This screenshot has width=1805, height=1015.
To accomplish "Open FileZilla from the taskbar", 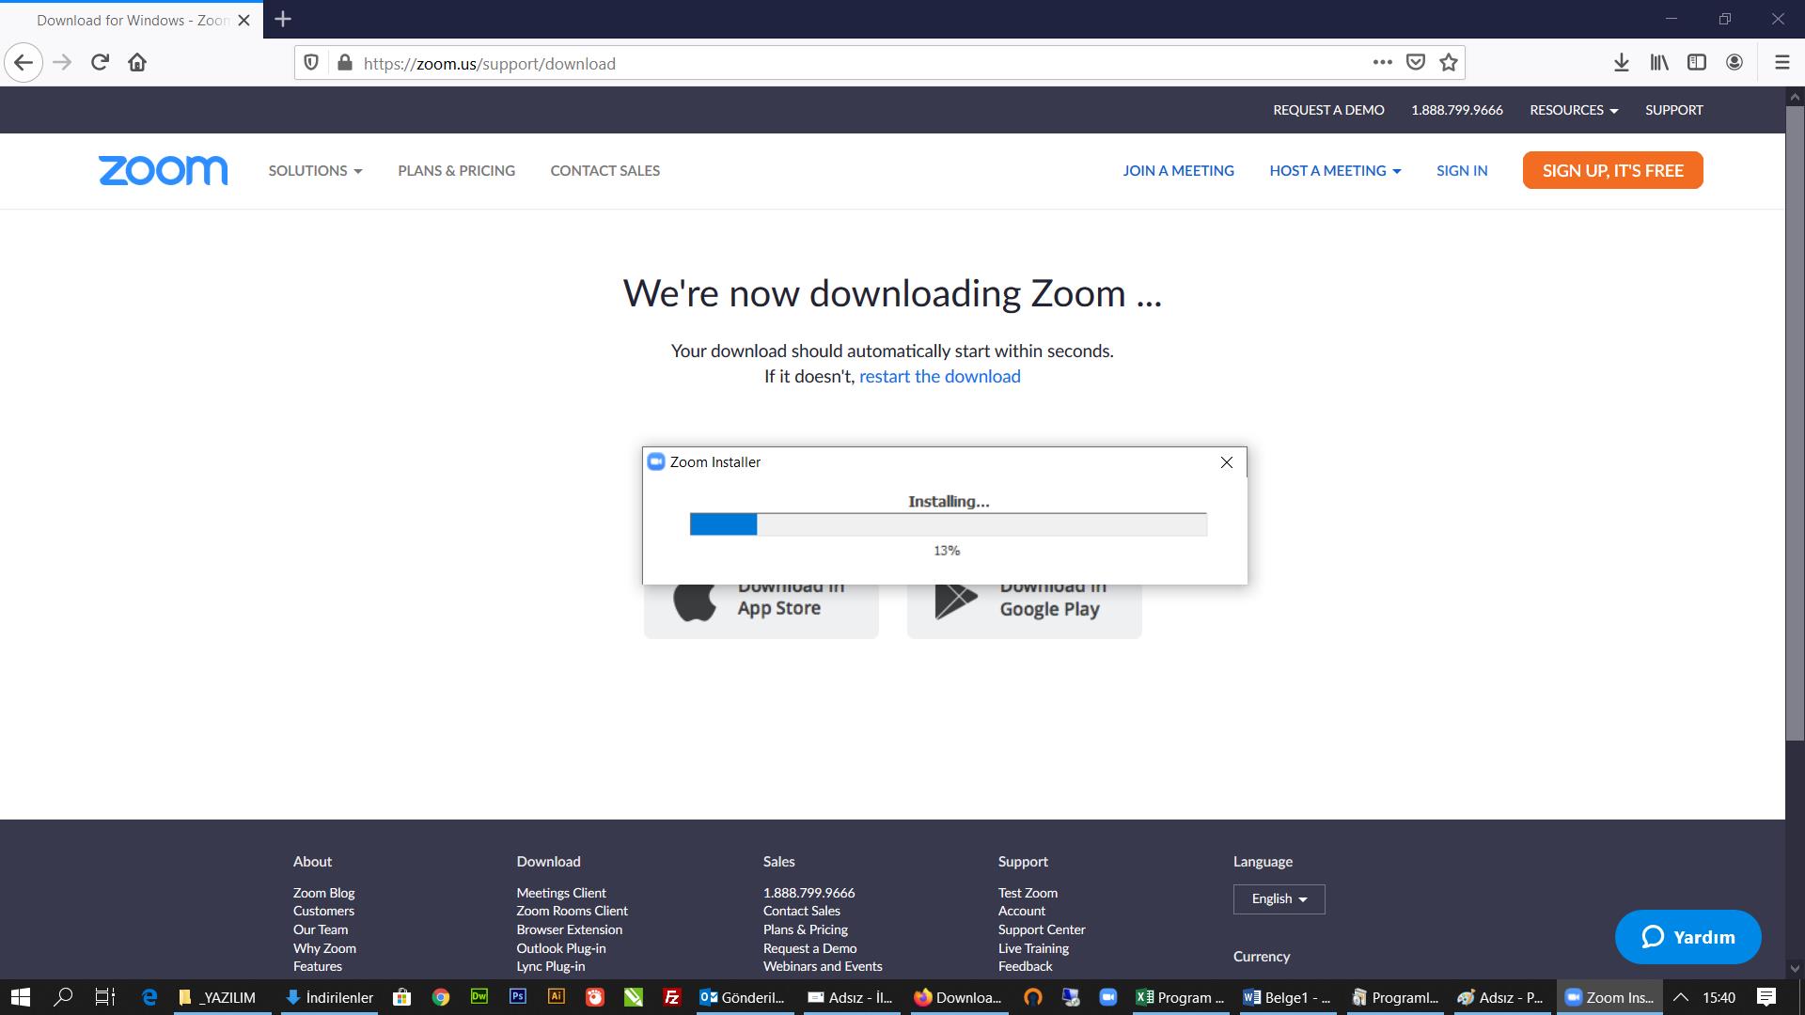I will (671, 997).
